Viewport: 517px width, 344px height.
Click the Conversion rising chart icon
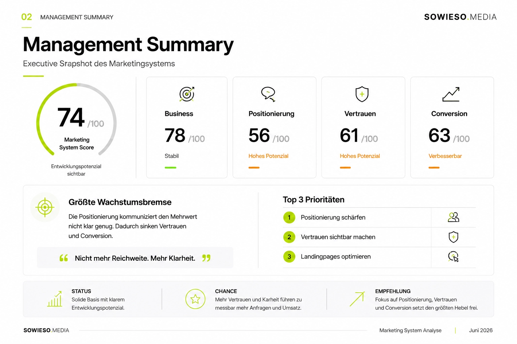click(x=451, y=94)
